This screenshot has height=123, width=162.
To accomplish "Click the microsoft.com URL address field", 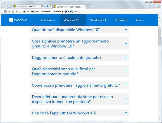I will click(28, 6).
